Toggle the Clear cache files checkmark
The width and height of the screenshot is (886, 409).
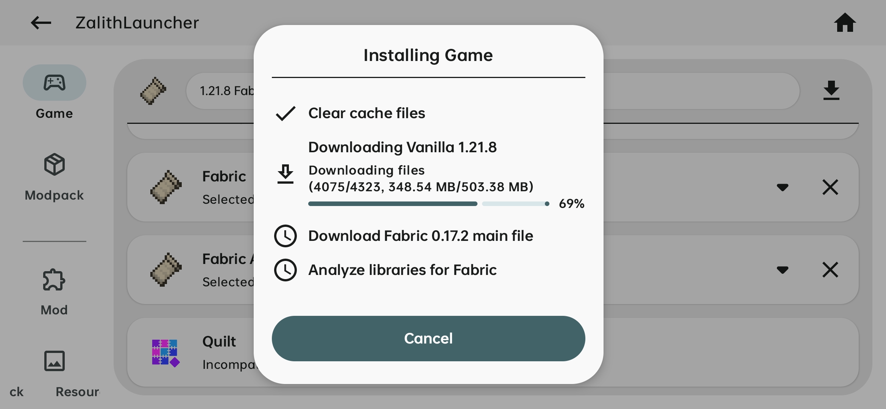pyautogui.click(x=285, y=113)
